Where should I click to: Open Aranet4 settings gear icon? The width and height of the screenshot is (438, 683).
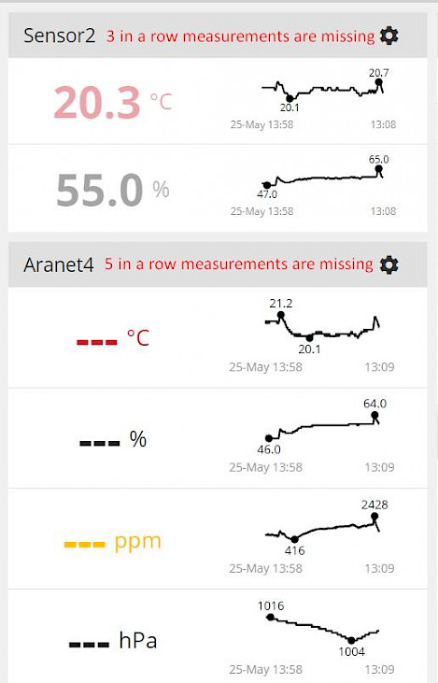389,264
